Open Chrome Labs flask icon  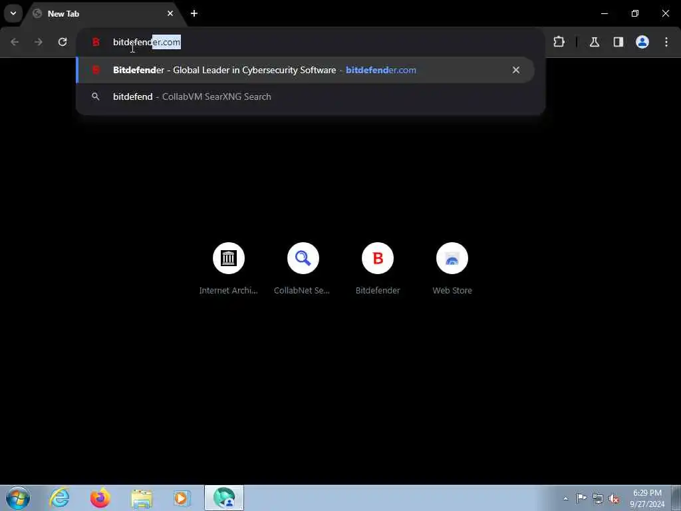point(595,42)
